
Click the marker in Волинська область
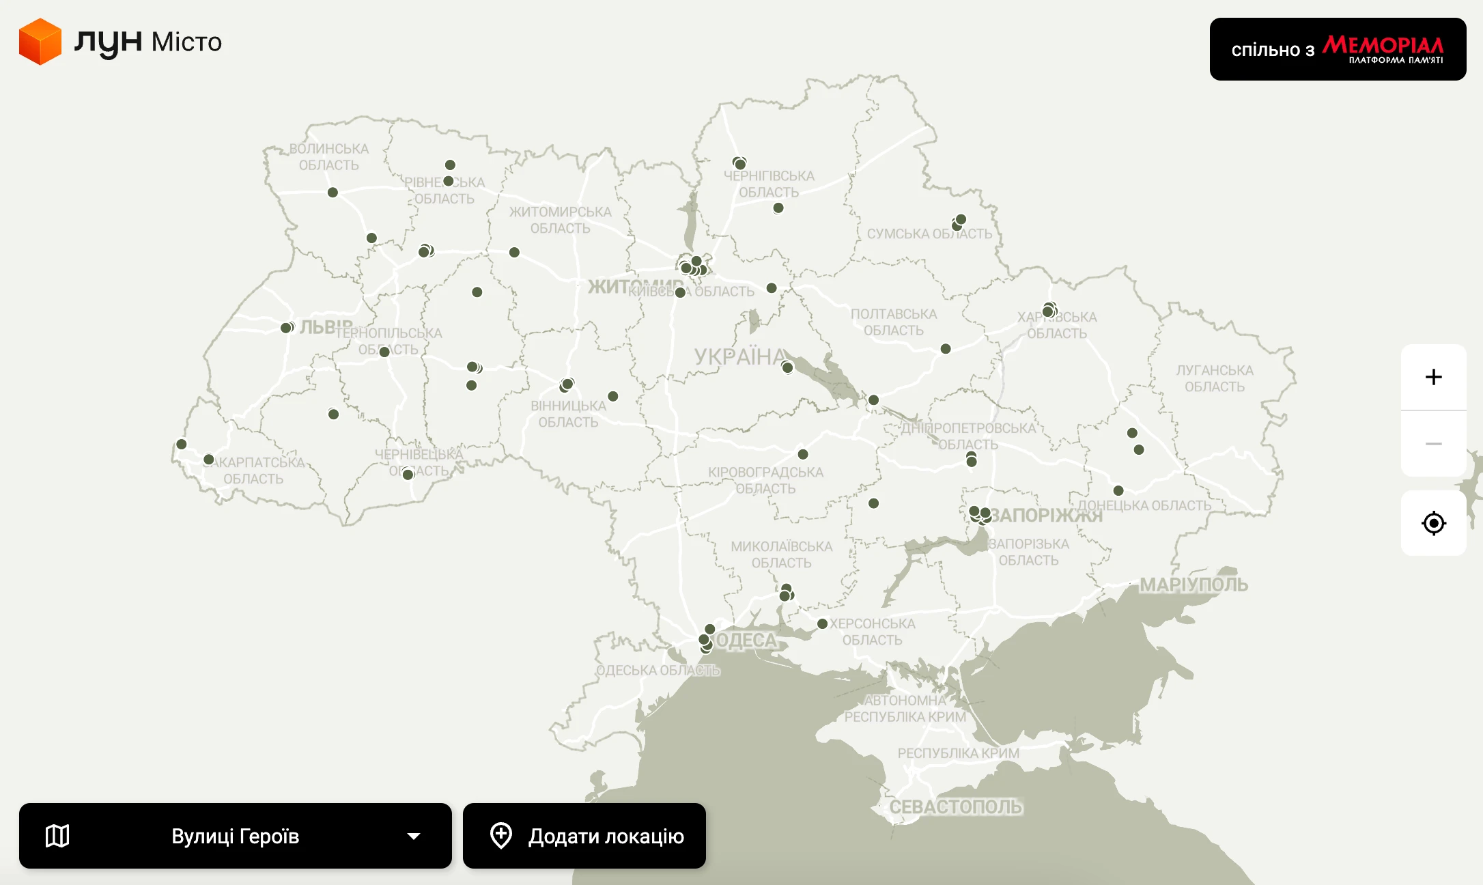(333, 193)
